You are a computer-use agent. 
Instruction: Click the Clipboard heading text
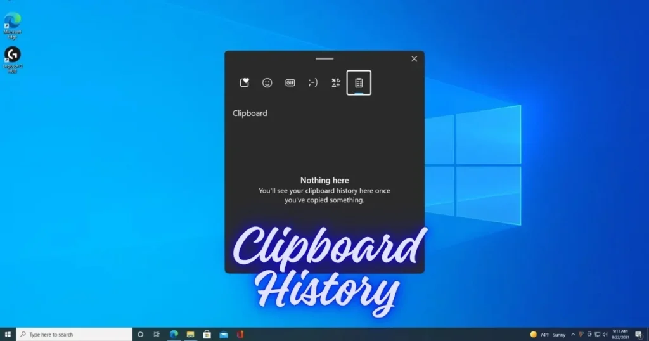pyautogui.click(x=250, y=113)
